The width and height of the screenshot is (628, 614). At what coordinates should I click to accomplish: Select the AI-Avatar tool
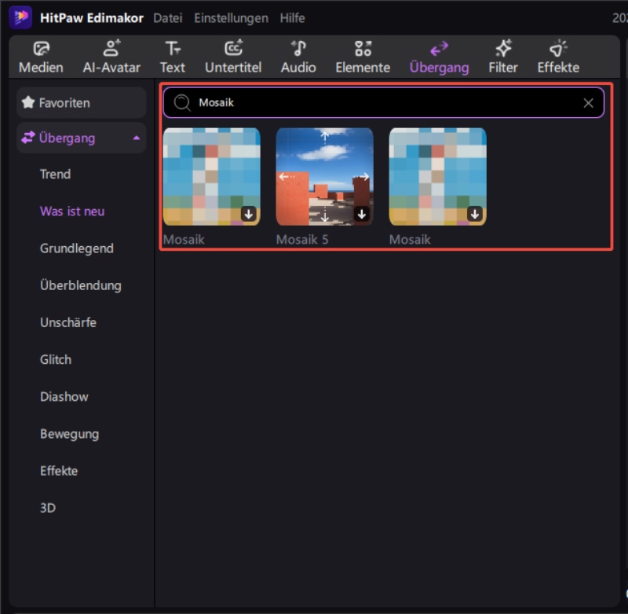[x=112, y=49]
